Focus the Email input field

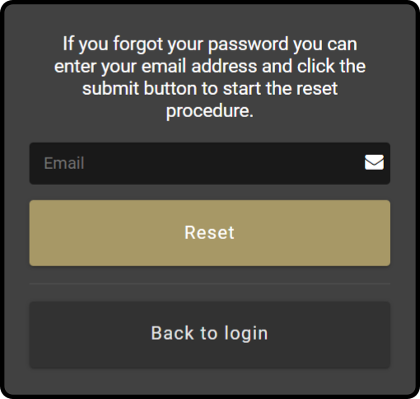(210, 163)
